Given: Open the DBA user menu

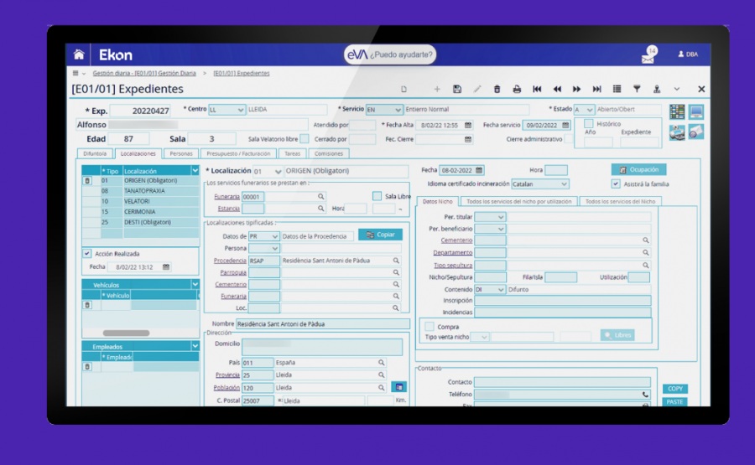Looking at the screenshot, I should tap(688, 54).
